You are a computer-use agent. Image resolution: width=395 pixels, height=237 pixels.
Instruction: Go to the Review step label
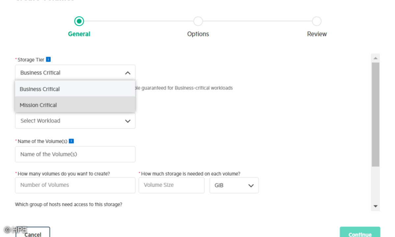(317, 34)
